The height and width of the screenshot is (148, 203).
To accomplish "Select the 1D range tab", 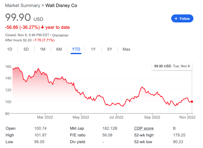I will [10, 49].
